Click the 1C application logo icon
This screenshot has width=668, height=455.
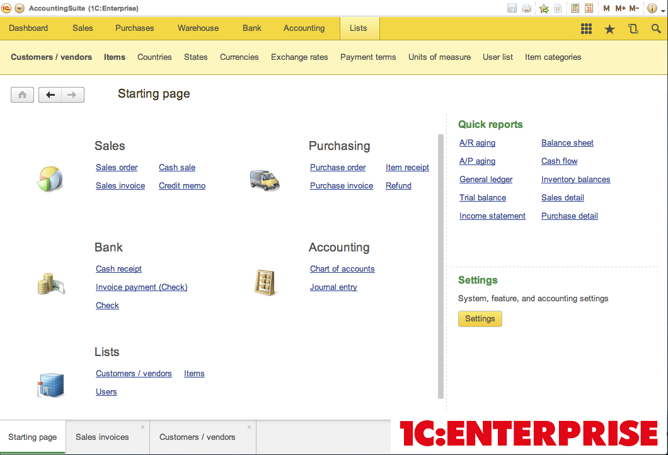pos(6,8)
